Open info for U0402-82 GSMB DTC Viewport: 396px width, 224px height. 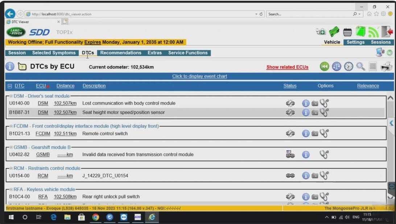(306, 154)
